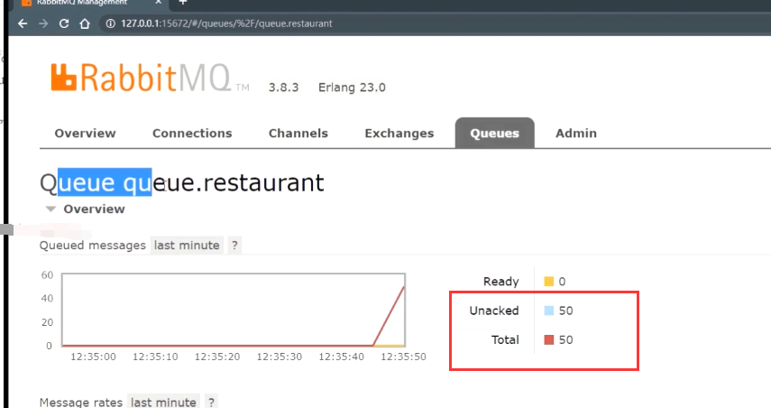Image resolution: width=771 pixels, height=408 pixels.
Task: Collapse the Overview section triangle
Action: tap(50, 209)
